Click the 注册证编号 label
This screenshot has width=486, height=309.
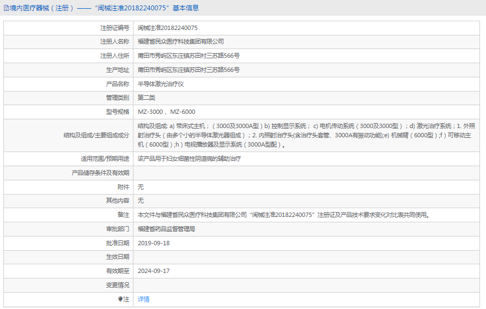pos(114,28)
